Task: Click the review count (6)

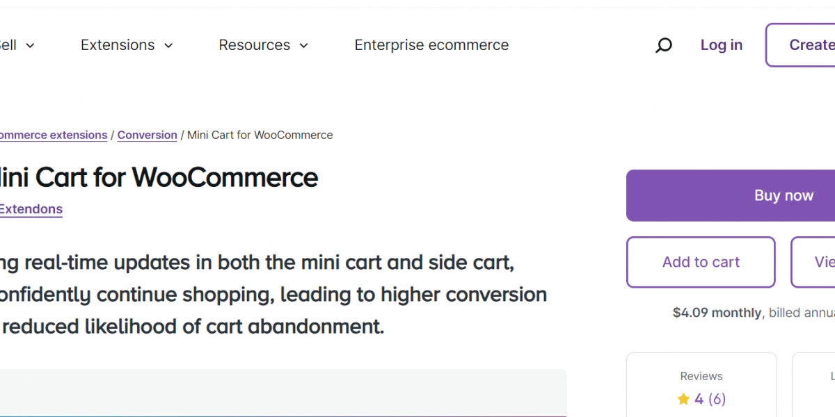Action: point(717,400)
